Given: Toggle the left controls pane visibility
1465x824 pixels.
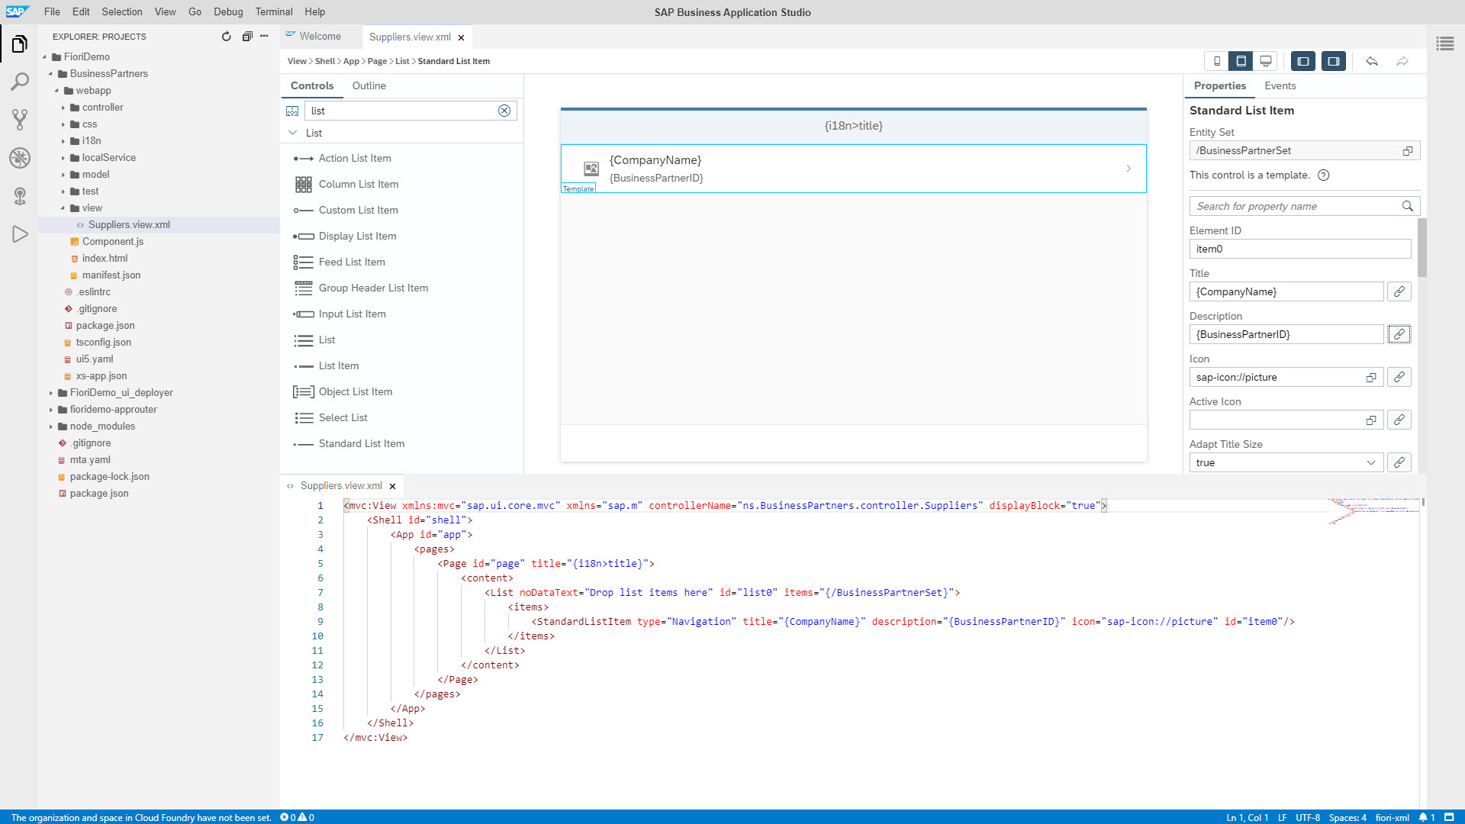Looking at the screenshot, I should coord(1303,61).
